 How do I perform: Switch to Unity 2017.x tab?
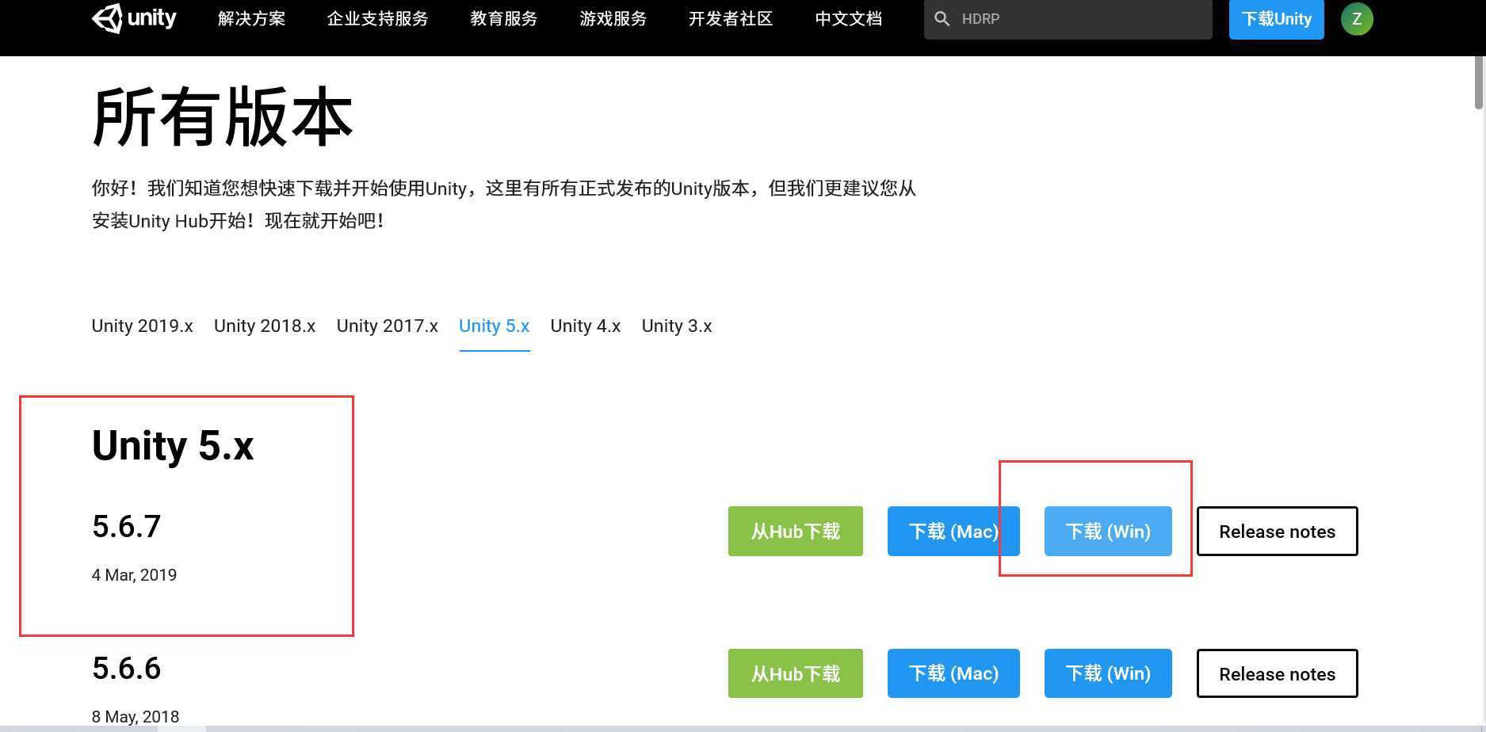(387, 326)
